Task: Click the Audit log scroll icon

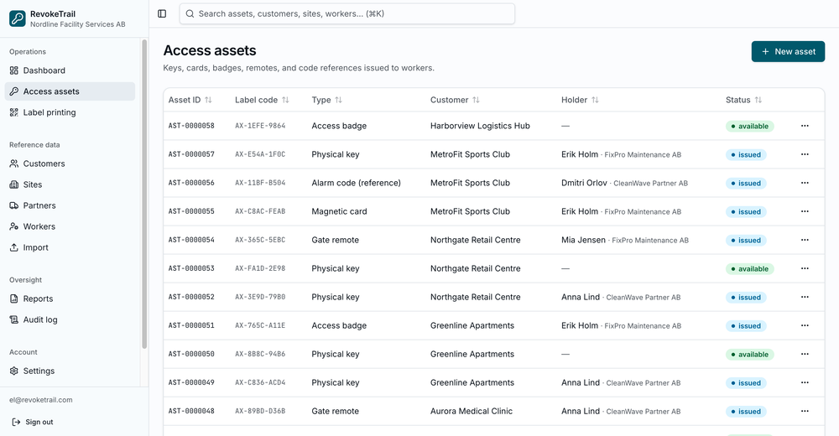Action: 14,319
